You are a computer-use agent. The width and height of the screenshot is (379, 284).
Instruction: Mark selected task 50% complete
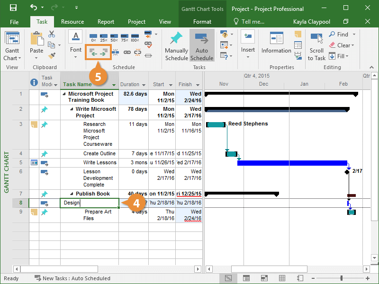pos(114,37)
